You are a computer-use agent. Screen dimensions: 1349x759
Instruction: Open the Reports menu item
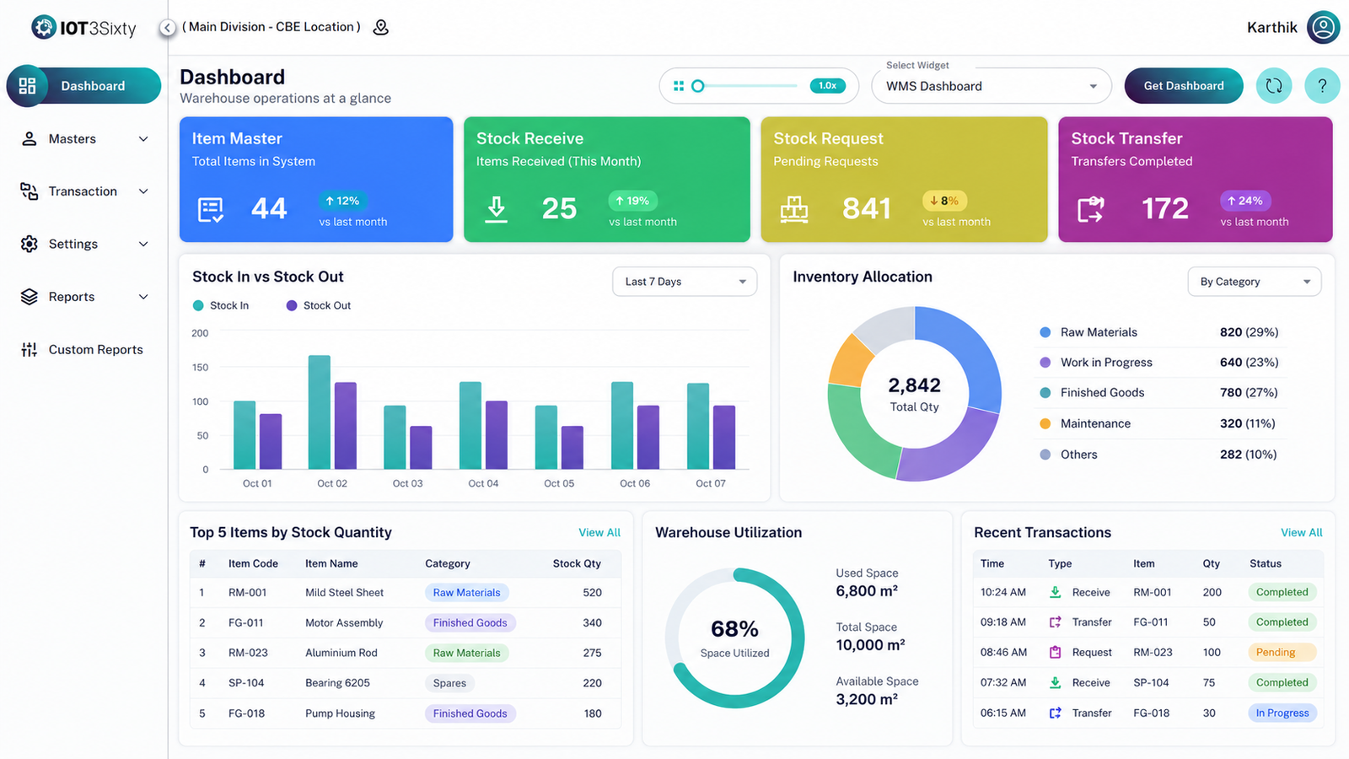click(84, 297)
